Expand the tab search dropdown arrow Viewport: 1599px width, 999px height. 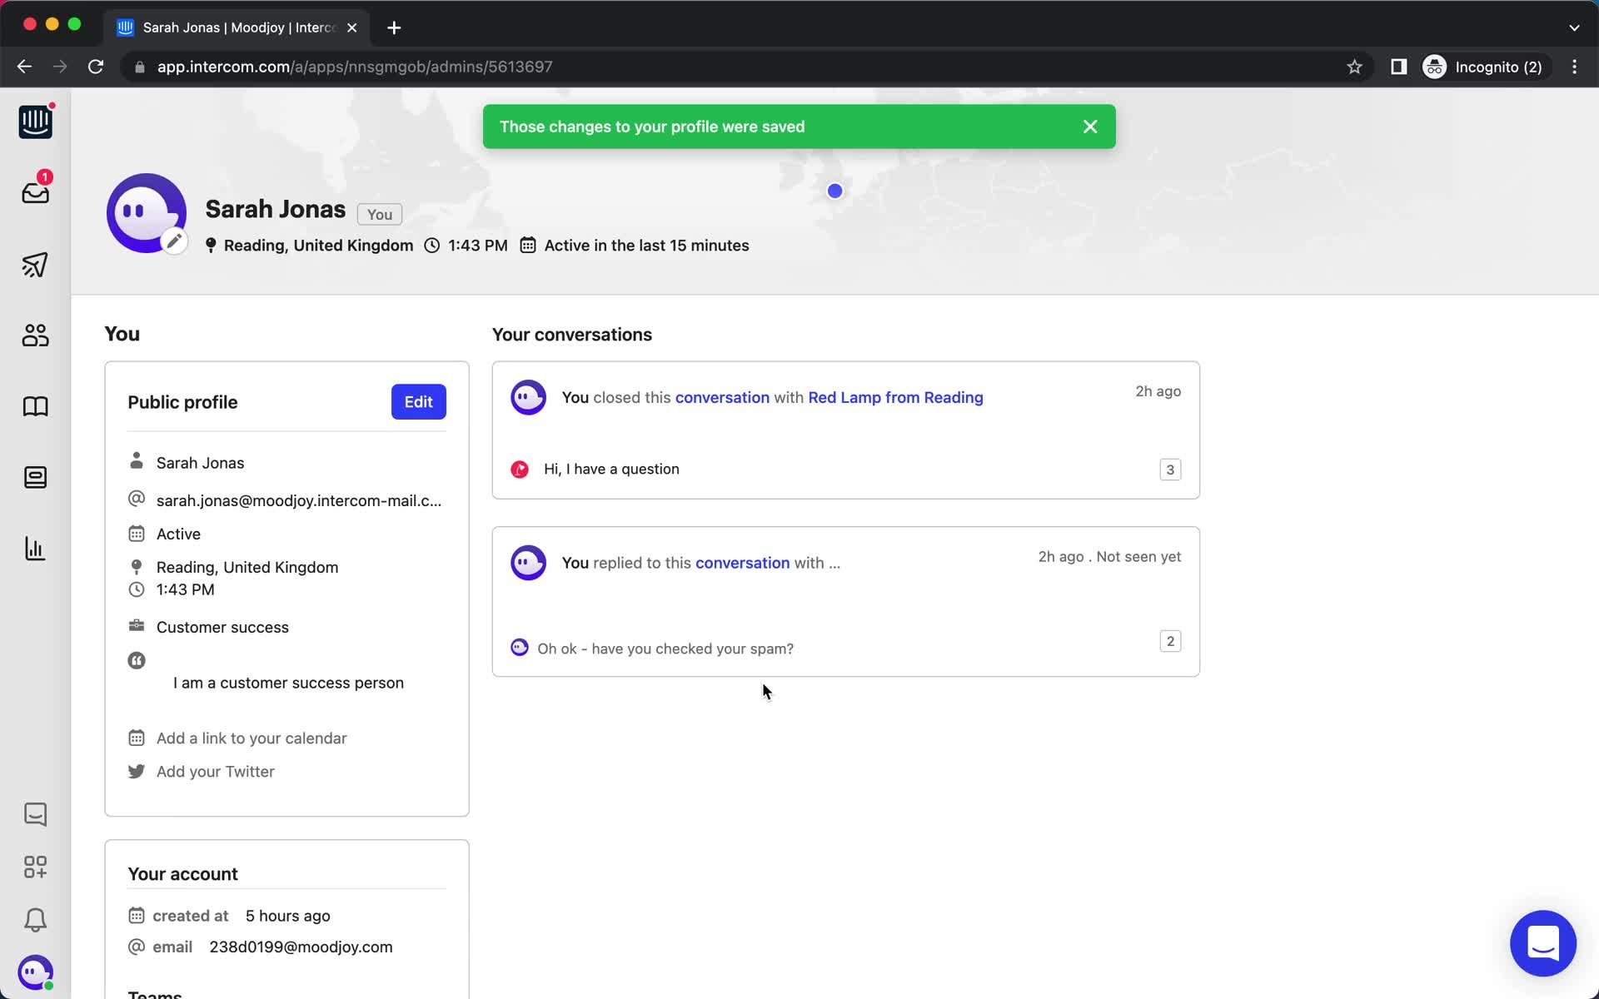click(x=1574, y=27)
